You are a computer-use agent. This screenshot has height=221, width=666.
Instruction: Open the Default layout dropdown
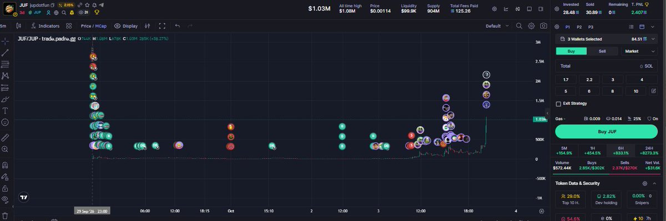[x=497, y=26]
